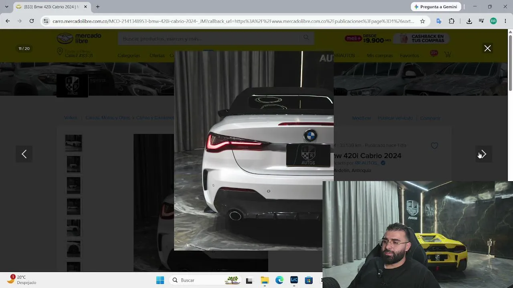Click the Publicar vehículo link
This screenshot has width=513, height=288.
[x=395, y=118]
